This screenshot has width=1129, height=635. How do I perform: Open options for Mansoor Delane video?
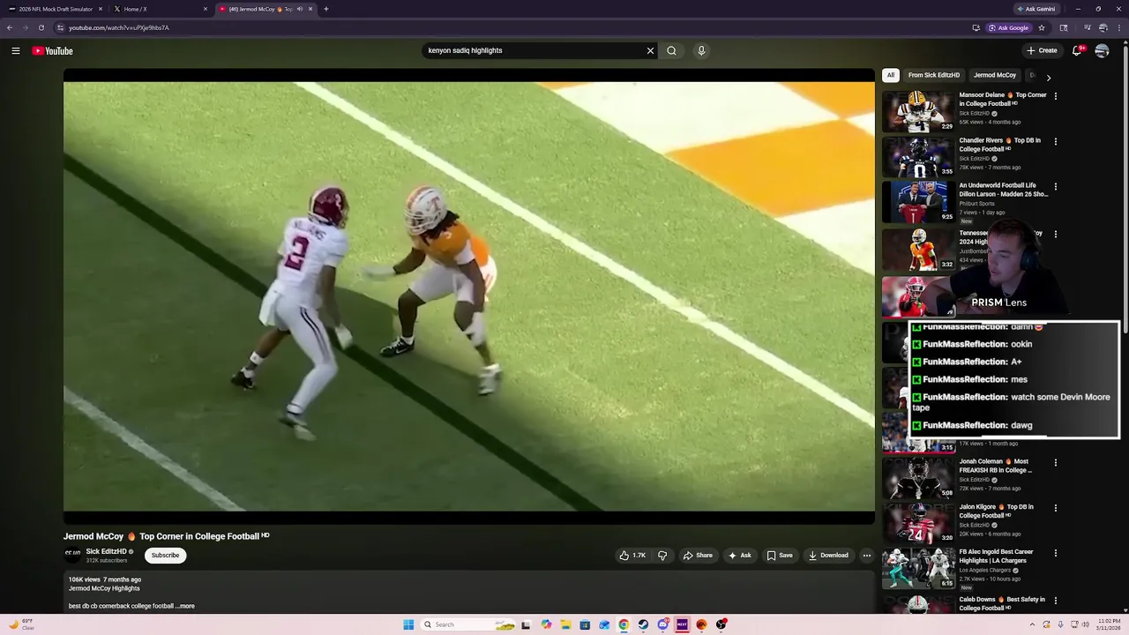coord(1056,96)
